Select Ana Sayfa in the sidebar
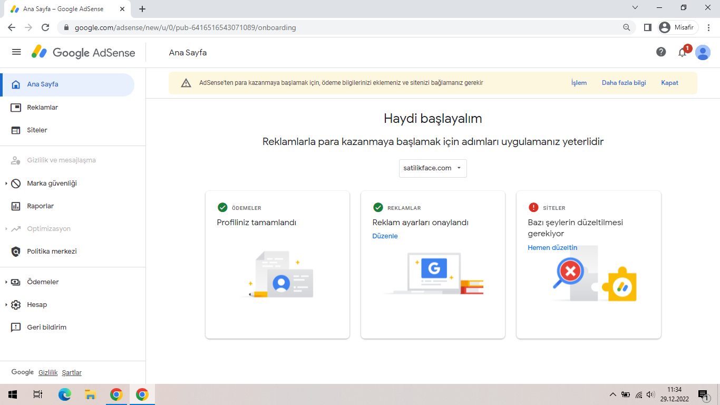The image size is (720, 405). [x=67, y=84]
